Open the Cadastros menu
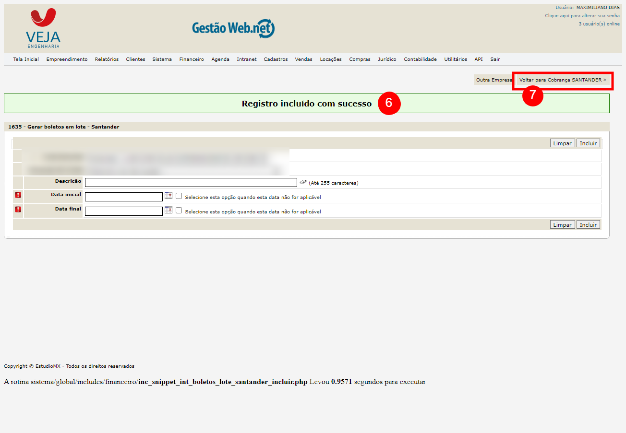Viewport: 626px width, 433px height. tap(276, 59)
